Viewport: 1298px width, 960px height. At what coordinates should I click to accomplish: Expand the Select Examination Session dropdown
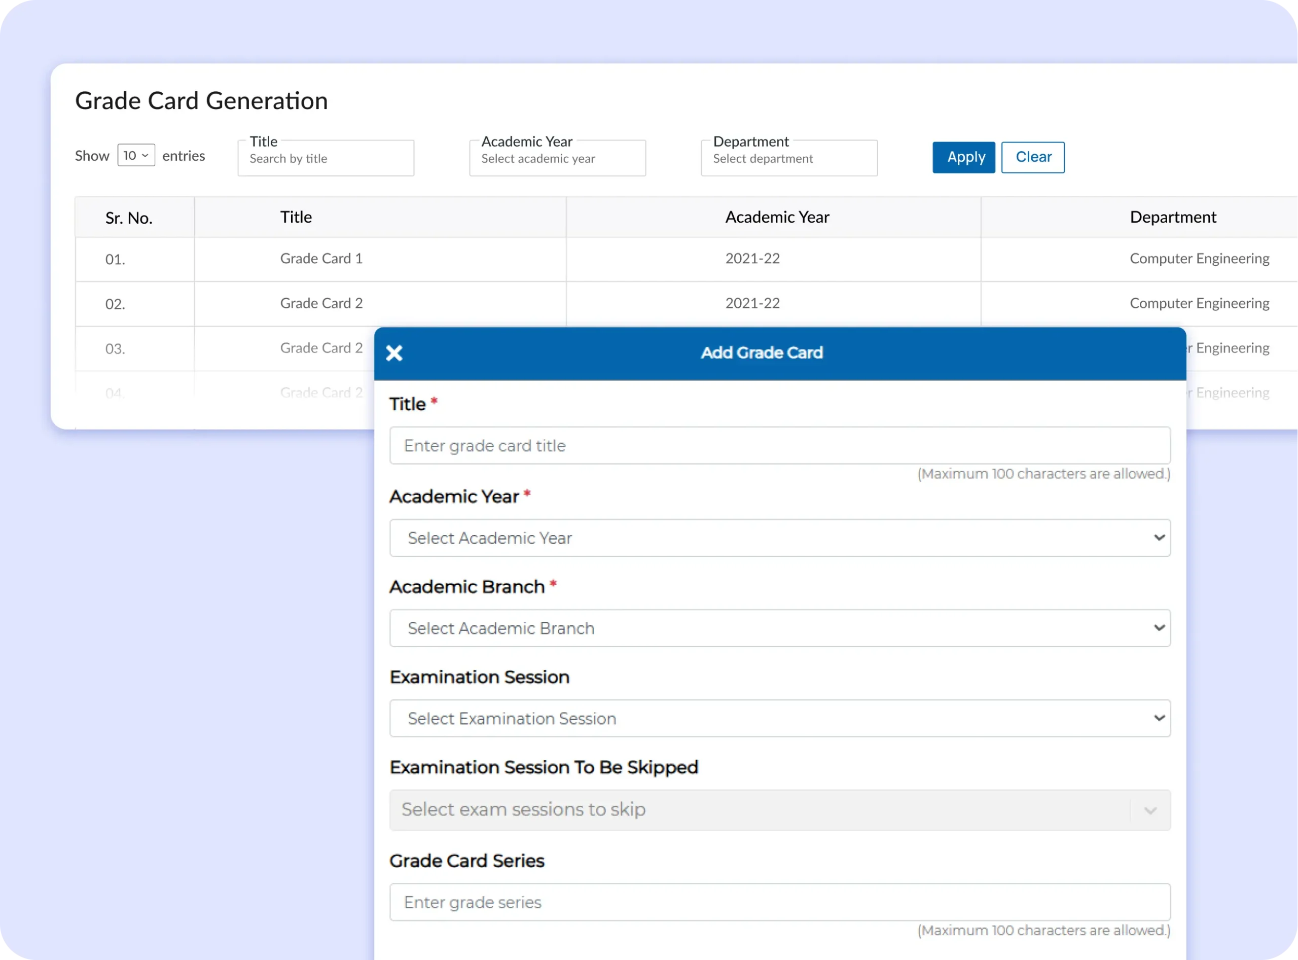779,718
